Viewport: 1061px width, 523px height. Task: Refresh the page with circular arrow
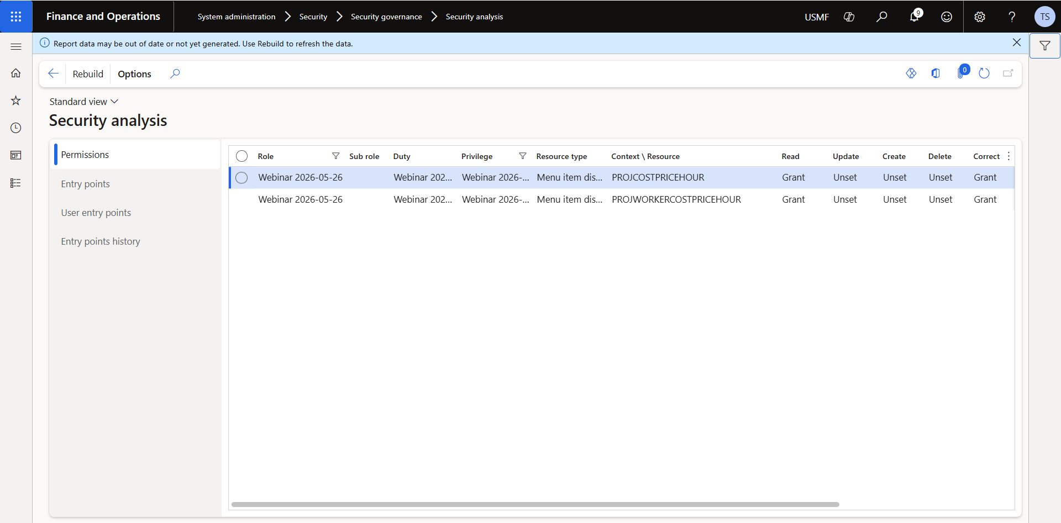pyautogui.click(x=984, y=73)
